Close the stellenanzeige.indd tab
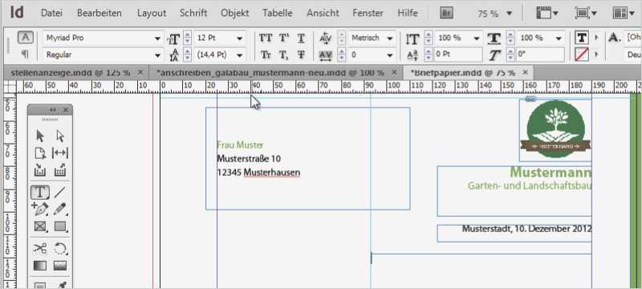This screenshot has height=289, width=642. point(140,72)
